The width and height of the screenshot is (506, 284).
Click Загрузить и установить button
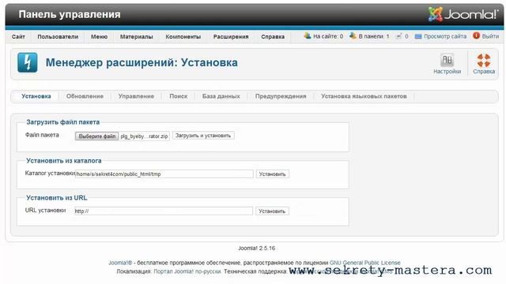tap(203, 136)
